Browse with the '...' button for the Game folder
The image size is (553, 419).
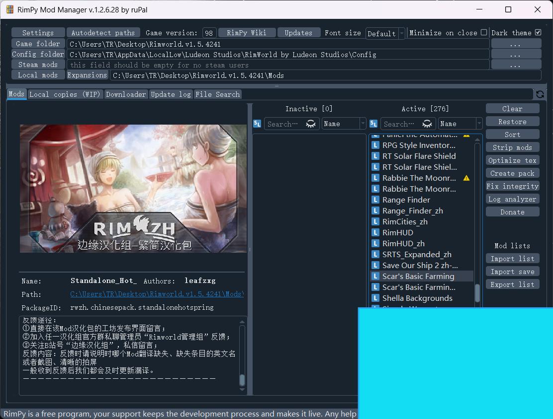click(516, 44)
